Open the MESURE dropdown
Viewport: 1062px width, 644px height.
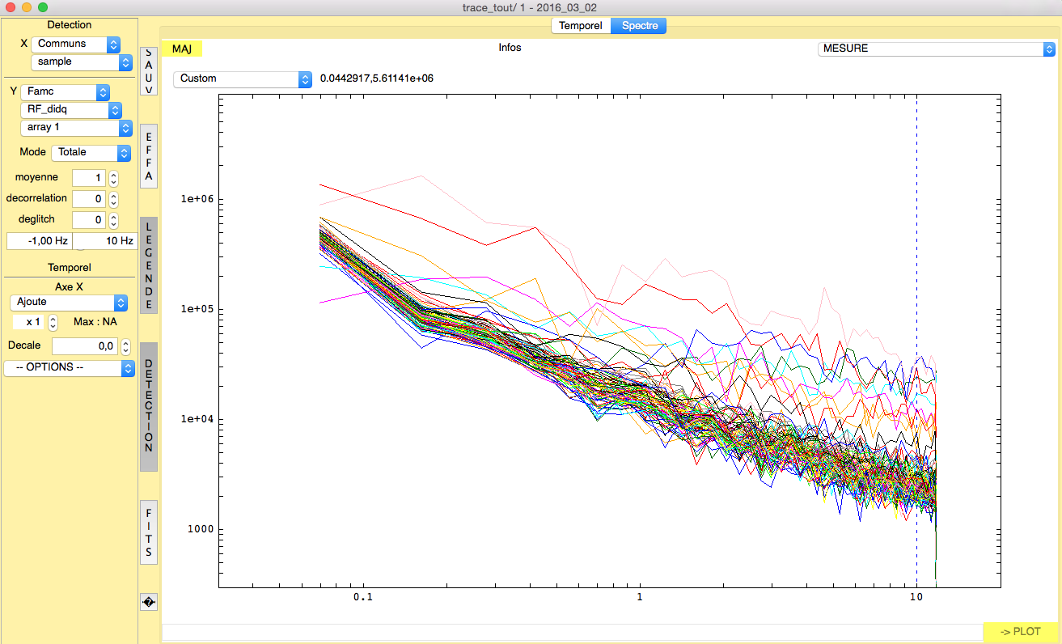click(937, 49)
